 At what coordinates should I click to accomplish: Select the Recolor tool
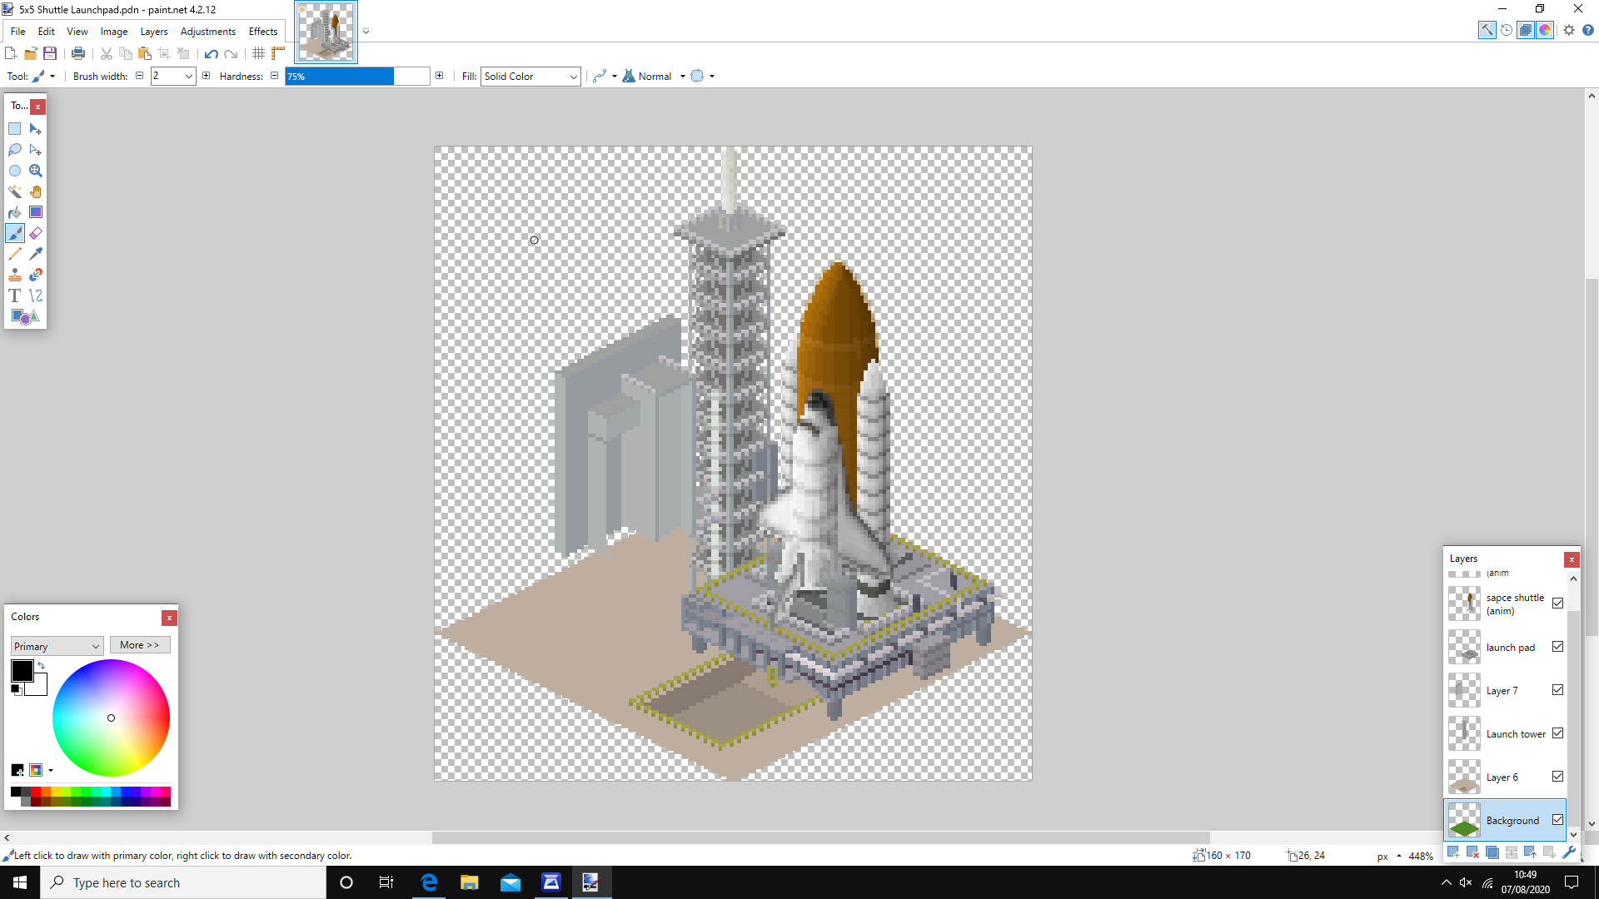tap(36, 275)
